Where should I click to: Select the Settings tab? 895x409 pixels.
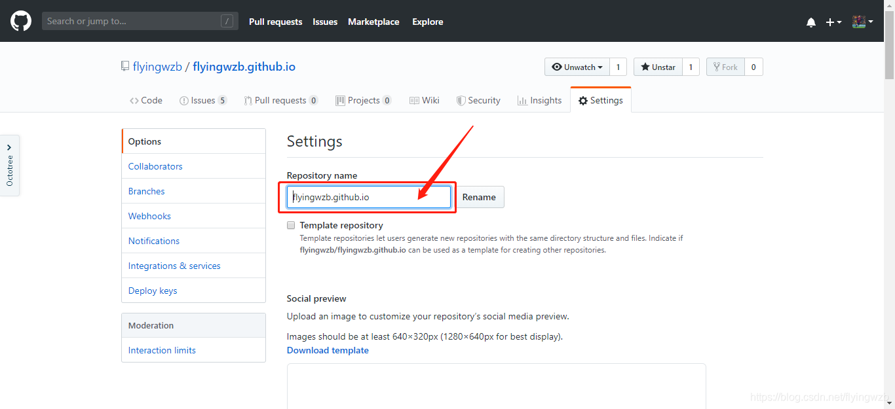(x=601, y=100)
